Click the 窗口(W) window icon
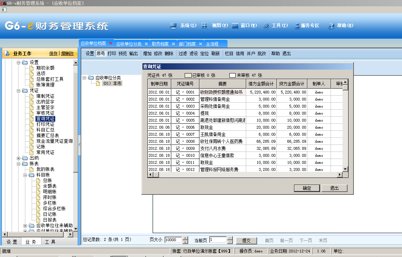 click(235, 26)
